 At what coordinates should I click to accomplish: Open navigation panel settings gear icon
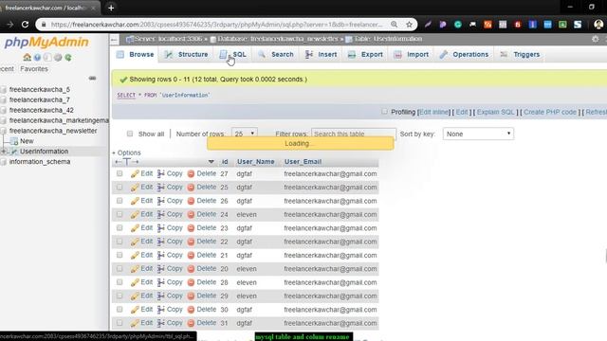point(58,58)
